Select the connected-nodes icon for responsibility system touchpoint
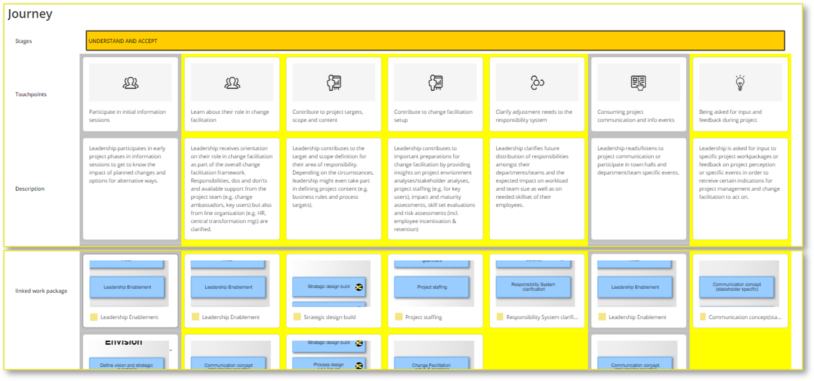The height and width of the screenshot is (381, 814). [x=537, y=82]
